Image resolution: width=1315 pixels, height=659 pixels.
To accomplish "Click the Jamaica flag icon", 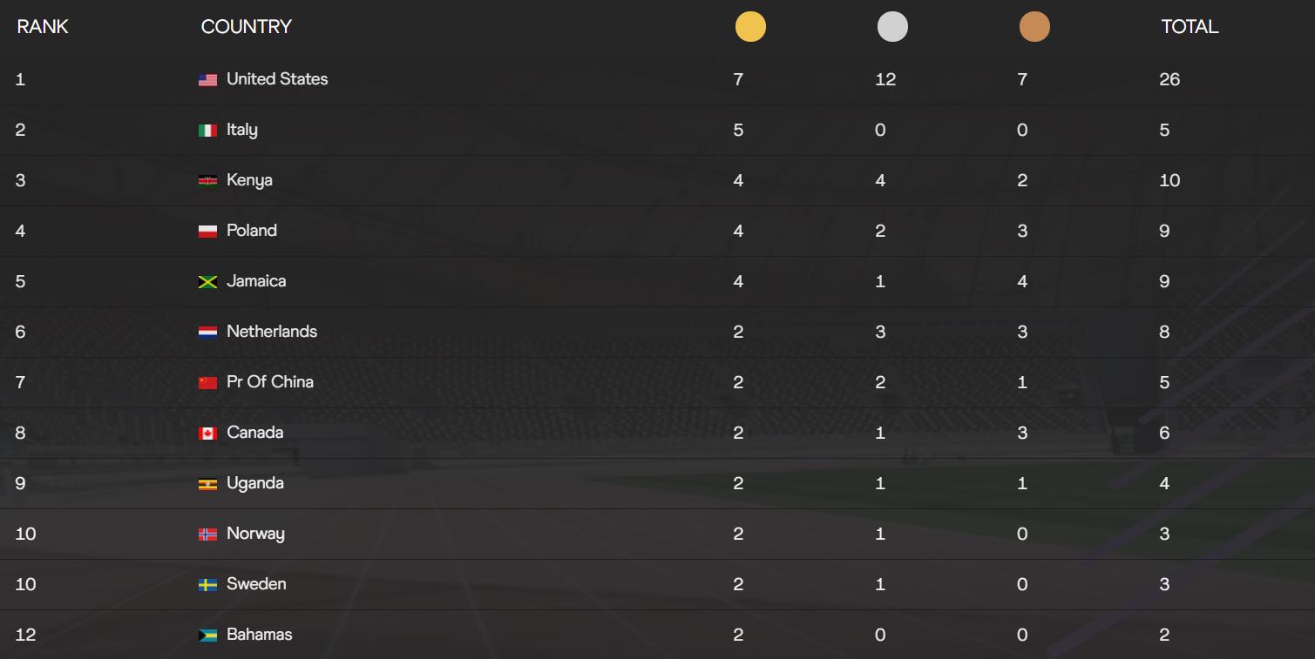I will tap(207, 282).
